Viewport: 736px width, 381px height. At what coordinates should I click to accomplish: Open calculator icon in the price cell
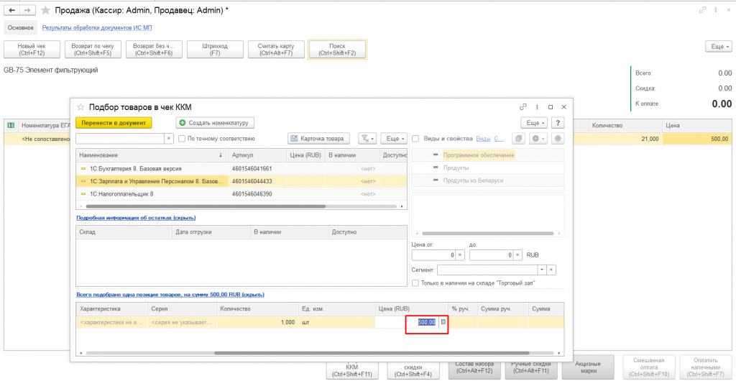443,322
